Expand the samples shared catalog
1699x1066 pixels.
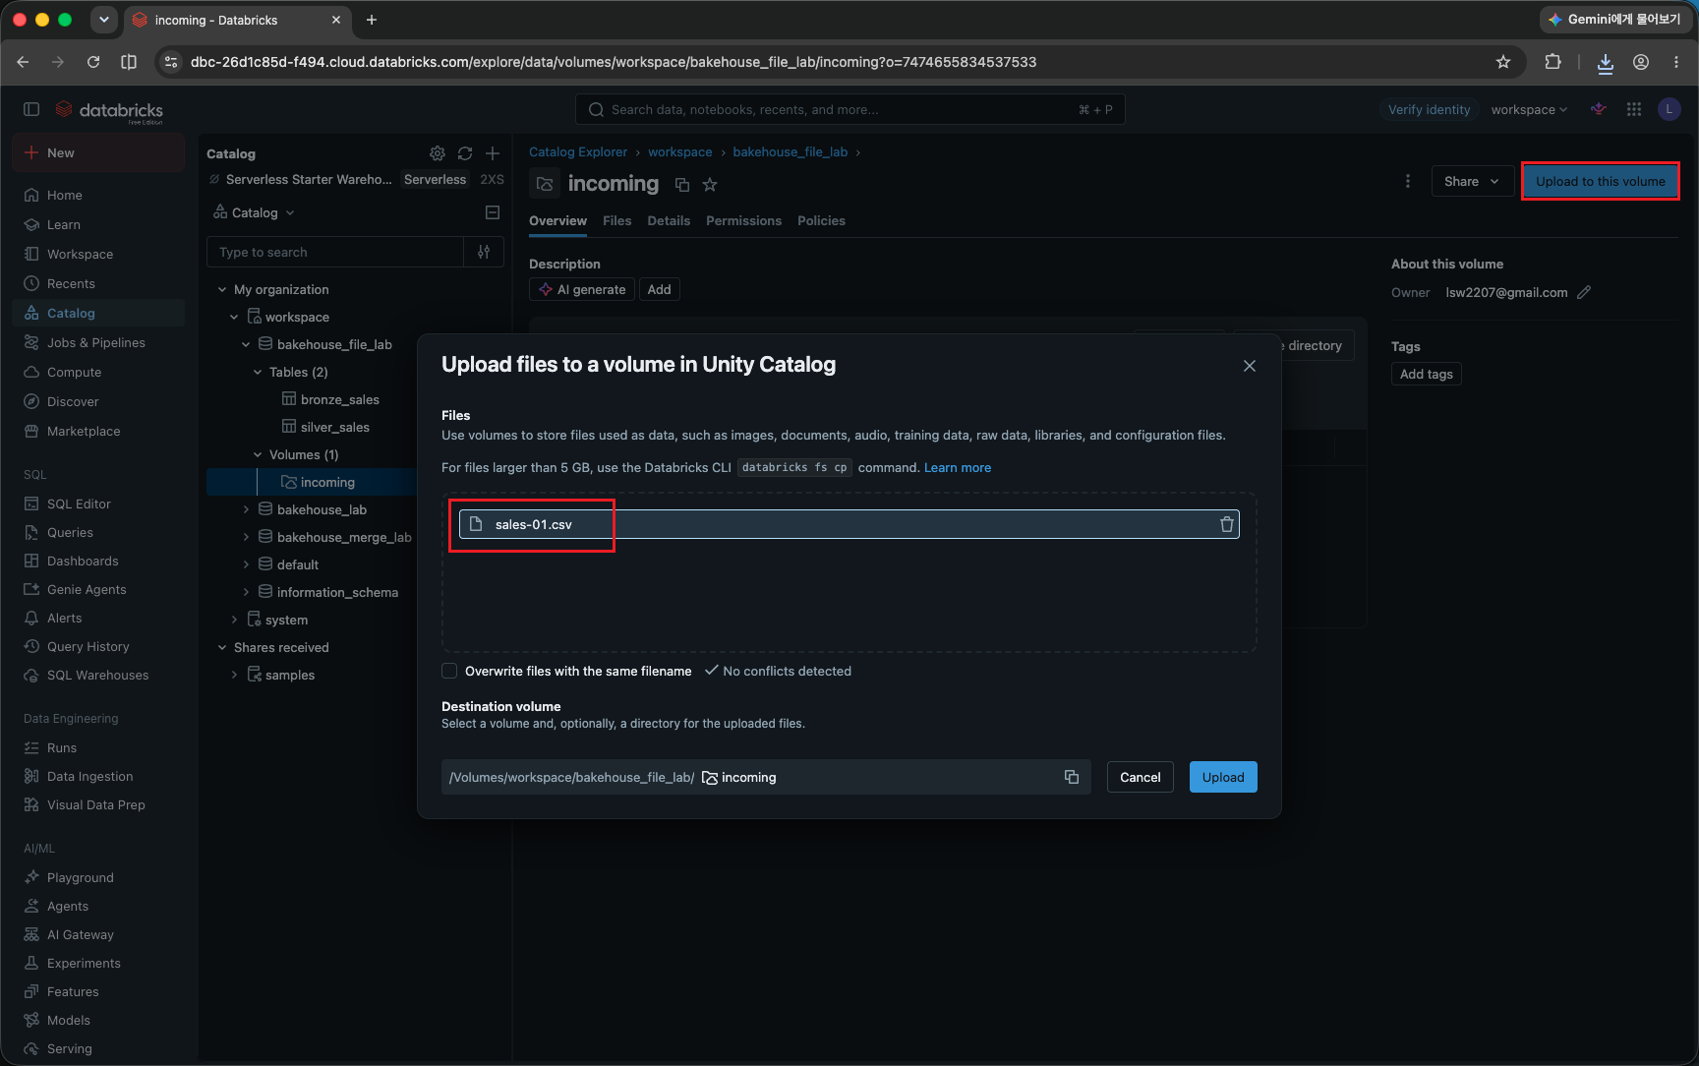coord(234,675)
